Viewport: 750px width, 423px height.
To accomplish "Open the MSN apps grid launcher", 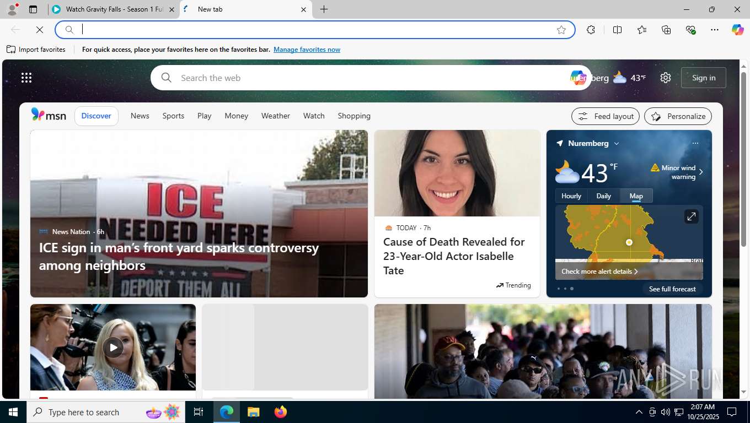I will pyautogui.click(x=26, y=78).
